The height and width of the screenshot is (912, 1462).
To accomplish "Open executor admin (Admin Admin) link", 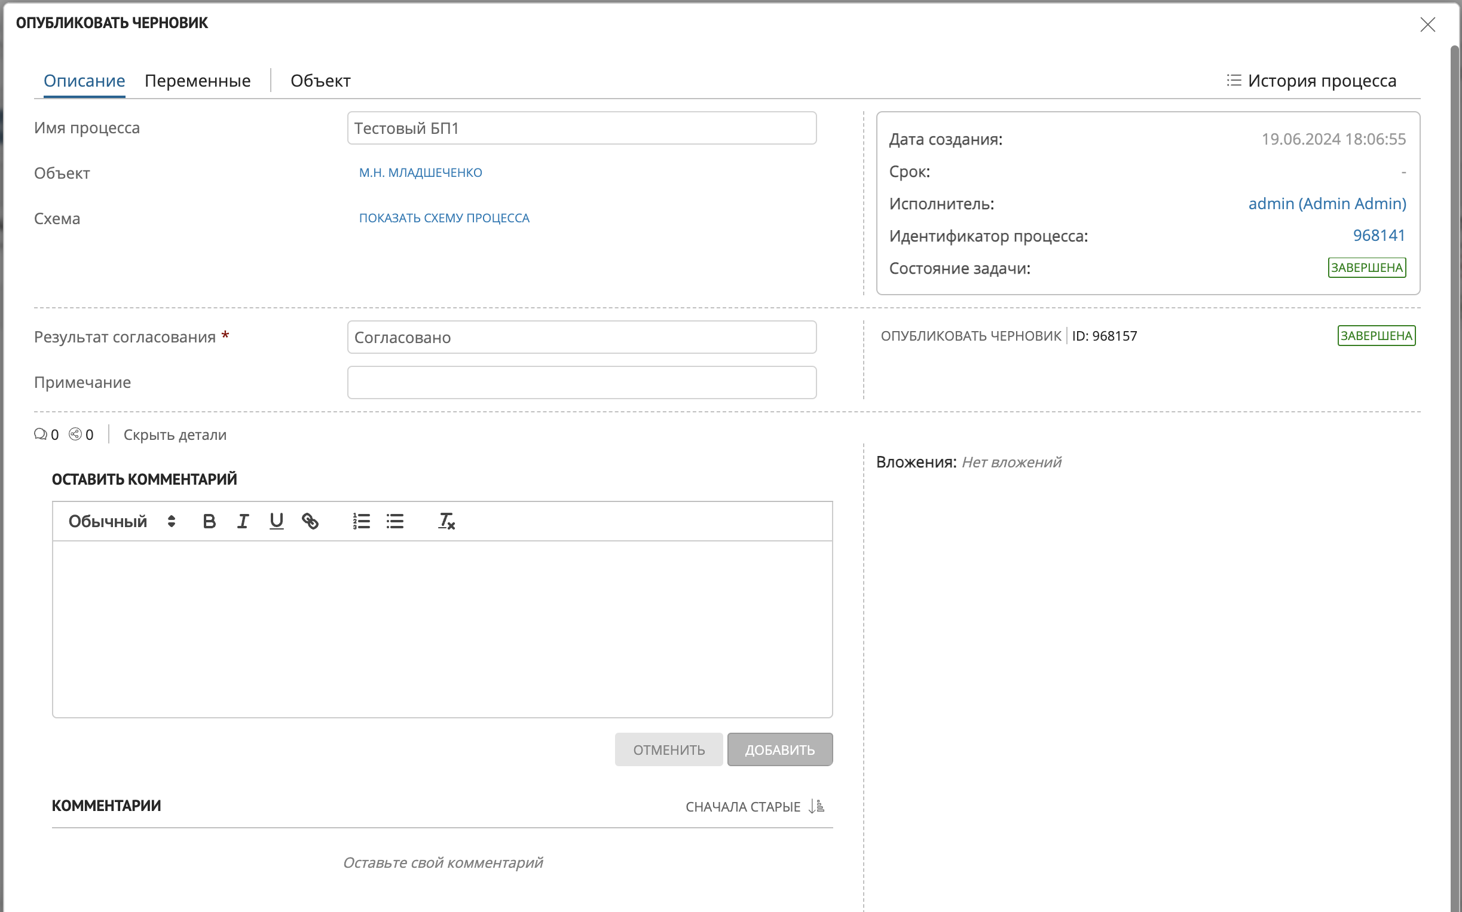I will coord(1327,204).
